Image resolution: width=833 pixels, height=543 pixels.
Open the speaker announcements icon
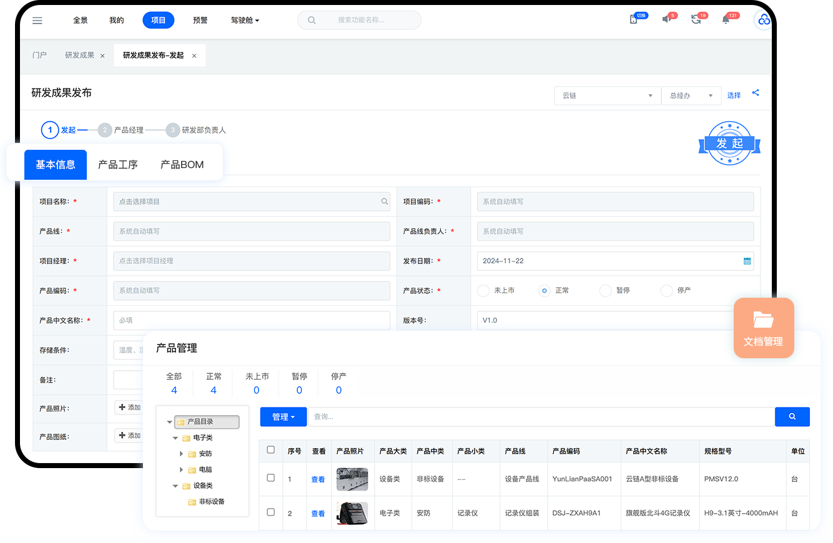coord(666,20)
